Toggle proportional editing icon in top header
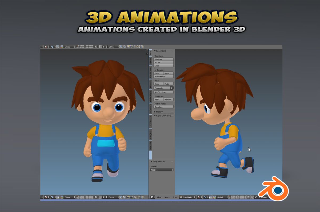320x212 pixels. click(100, 47)
